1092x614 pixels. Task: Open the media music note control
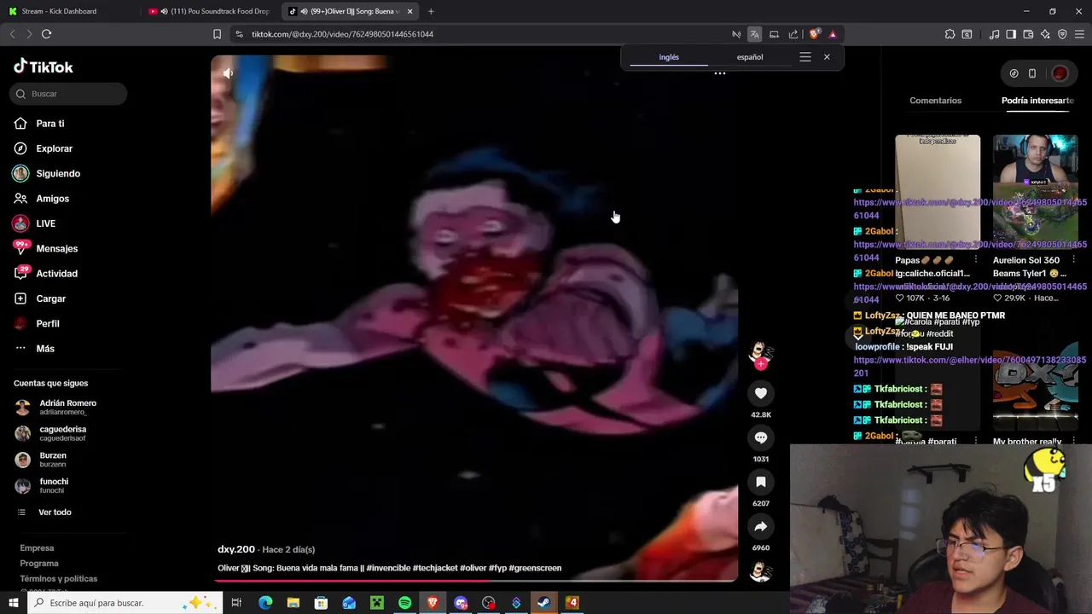coord(994,34)
